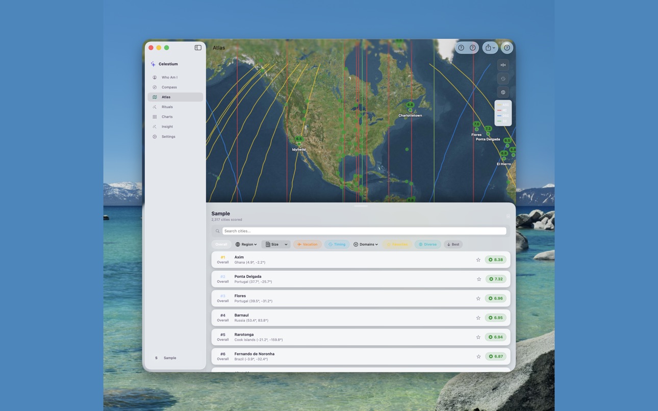658x411 pixels.
Task: Click the DSC line in the legend
Action: (x=503, y=116)
